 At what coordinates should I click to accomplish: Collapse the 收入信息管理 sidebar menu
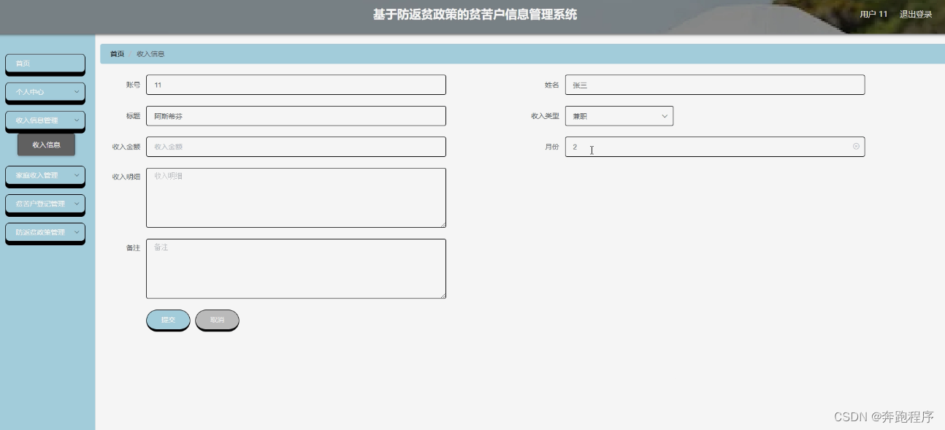click(45, 120)
